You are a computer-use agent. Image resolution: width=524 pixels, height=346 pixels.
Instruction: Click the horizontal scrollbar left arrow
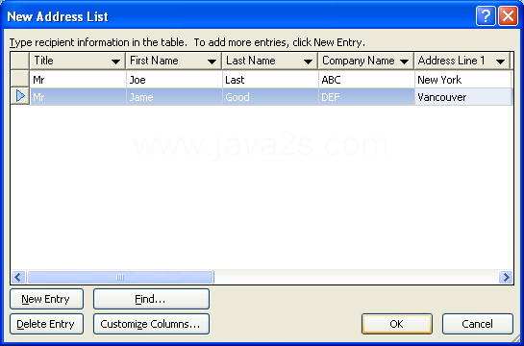click(18, 277)
